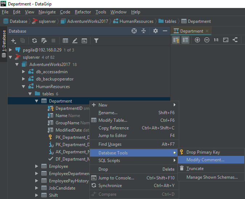
Task: Open Database panel settings gear
Action: pos(156,31)
